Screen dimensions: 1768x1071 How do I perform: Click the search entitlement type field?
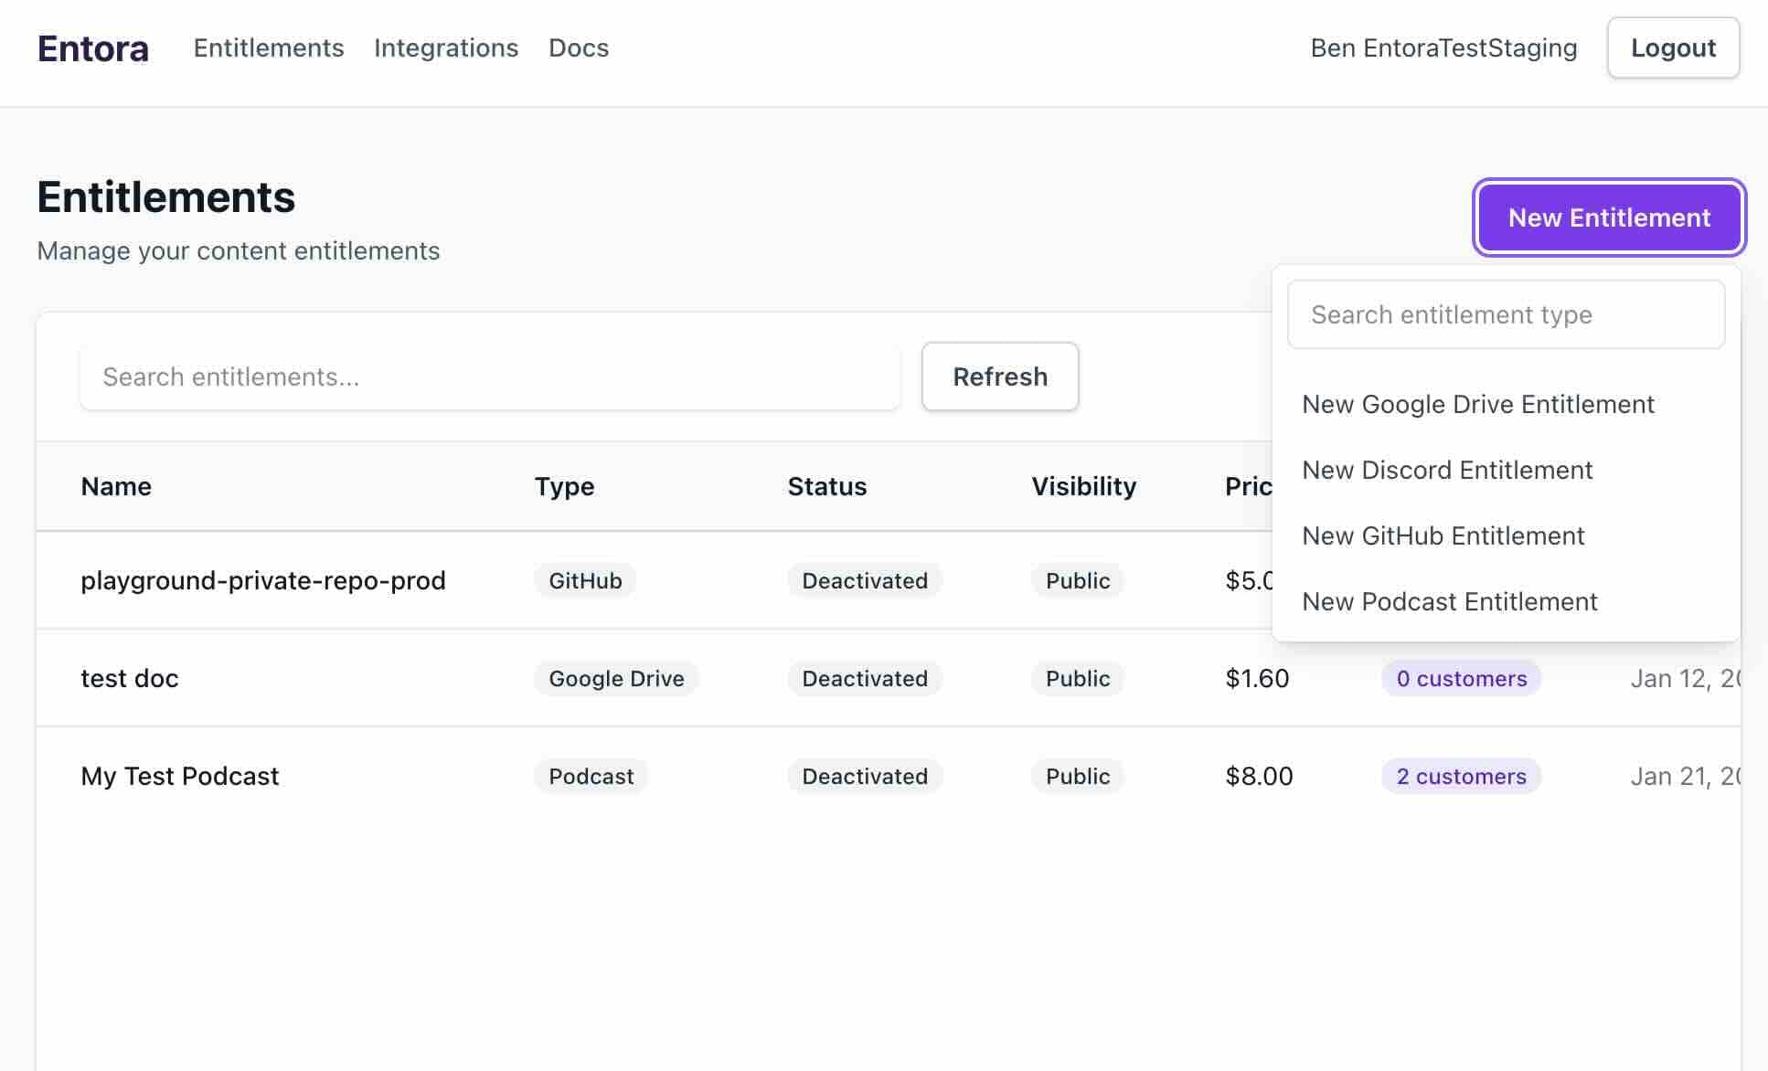pyautogui.click(x=1505, y=314)
